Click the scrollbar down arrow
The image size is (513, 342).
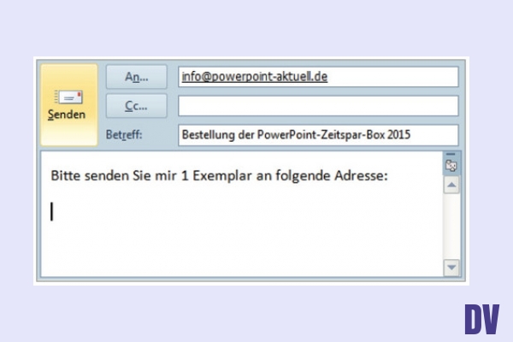pos(451,268)
